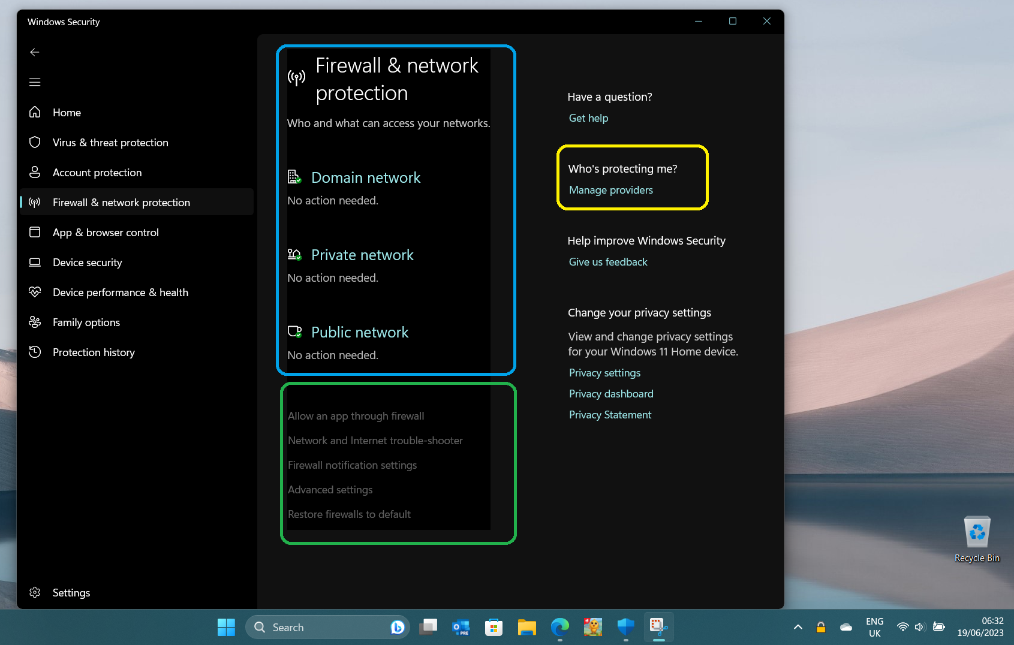
Task: Open Firewall notification settings
Action: click(353, 465)
